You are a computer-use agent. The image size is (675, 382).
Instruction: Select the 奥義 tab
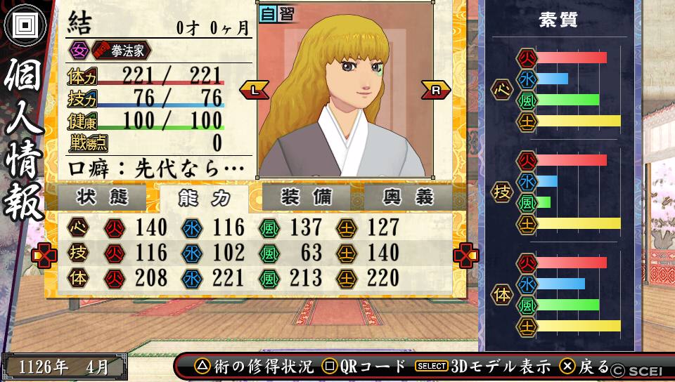408,197
